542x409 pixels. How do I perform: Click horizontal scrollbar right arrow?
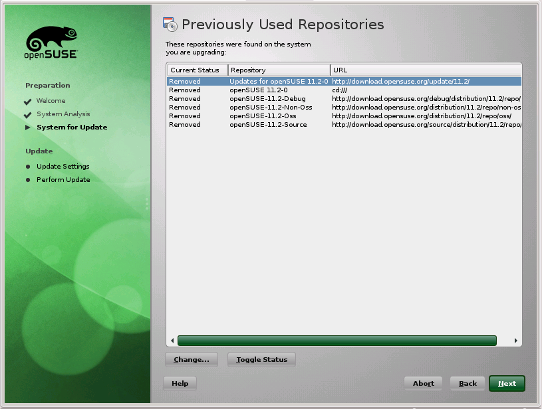coord(515,341)
